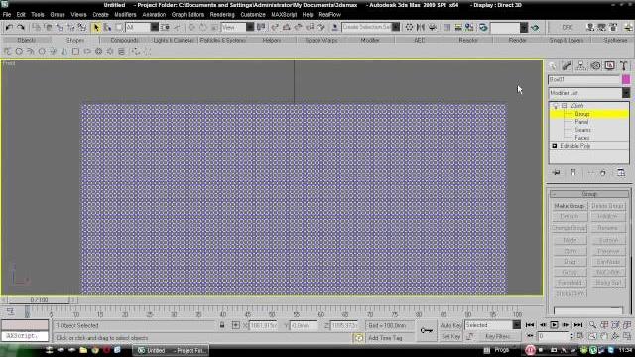Image resolution: width=635 pixels, height=357 pixels.
Task: Expand the Editable Poly stack entry
Action: coord(555,146)
